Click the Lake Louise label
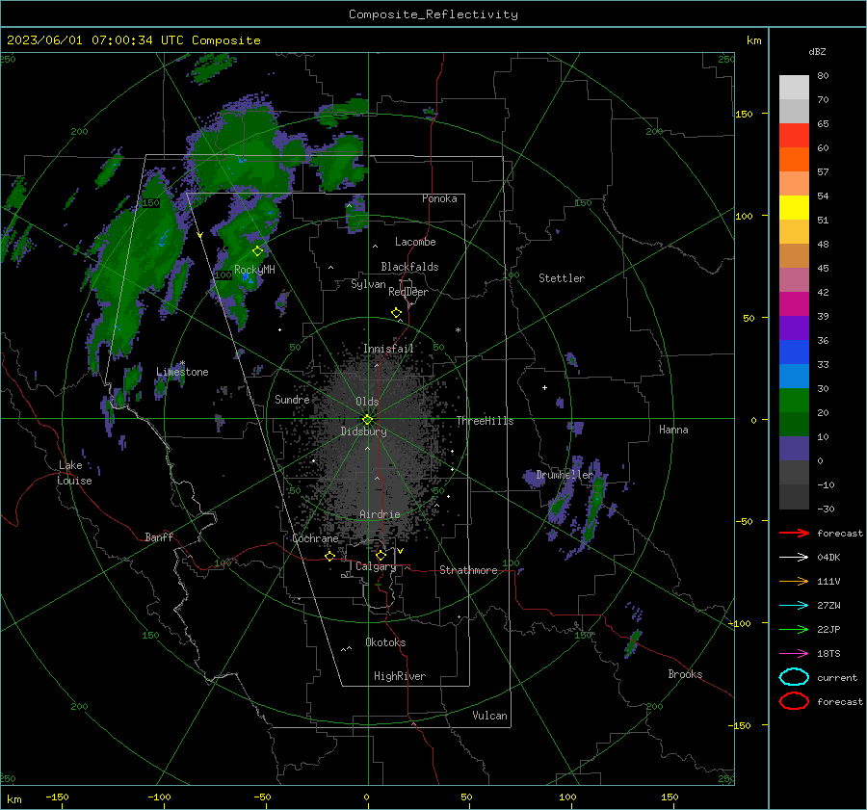 tap(74, 473)
